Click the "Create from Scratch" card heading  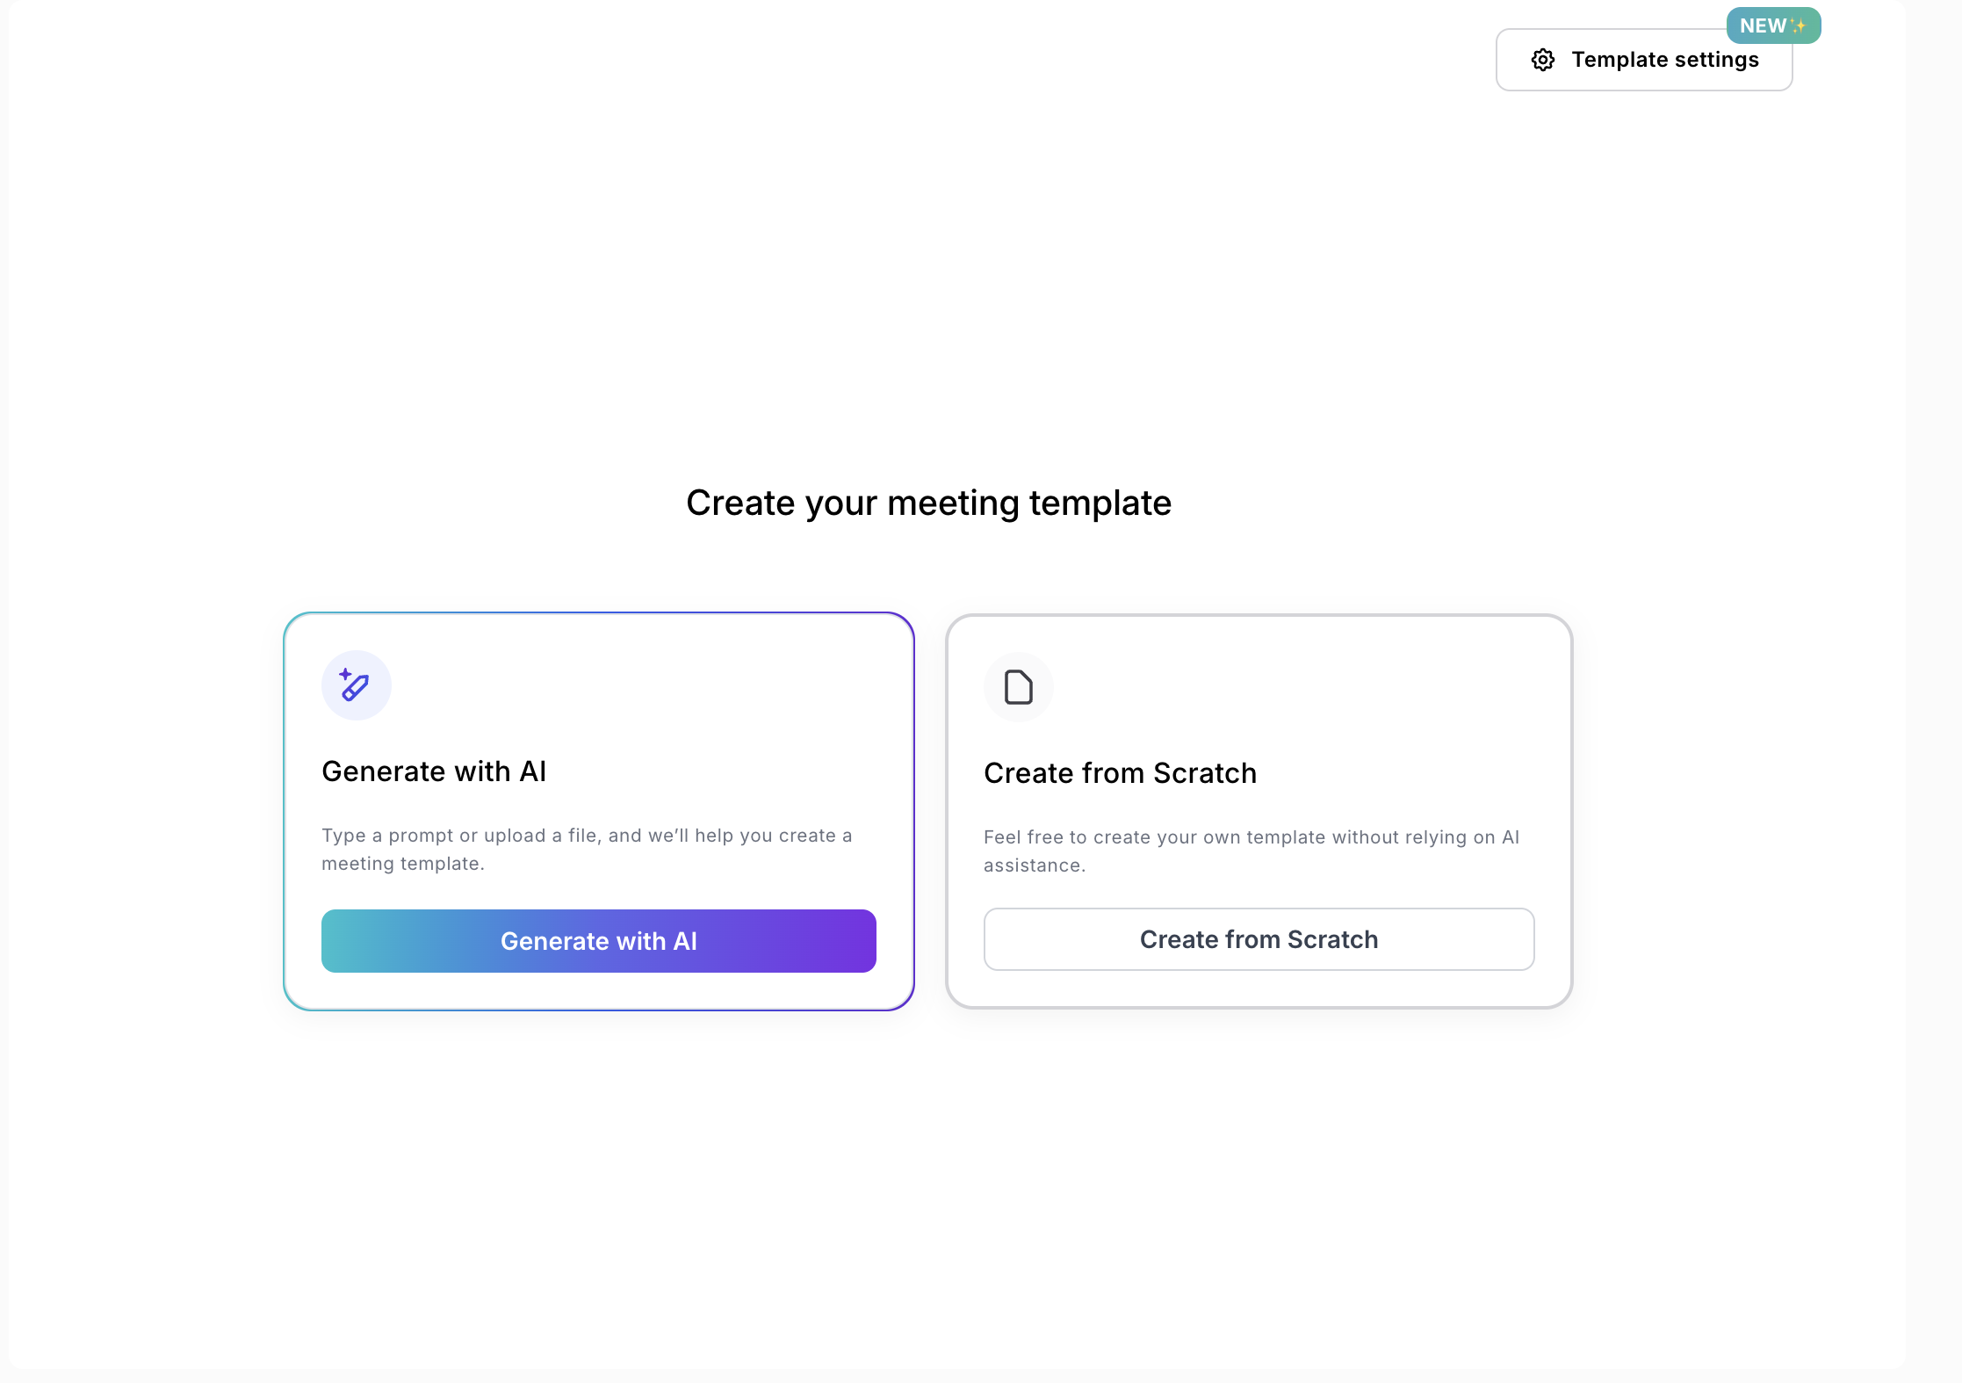pos(1120,773)
